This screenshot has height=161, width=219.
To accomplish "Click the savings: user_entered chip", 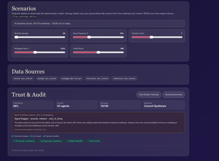I will [x=47, y=78].
